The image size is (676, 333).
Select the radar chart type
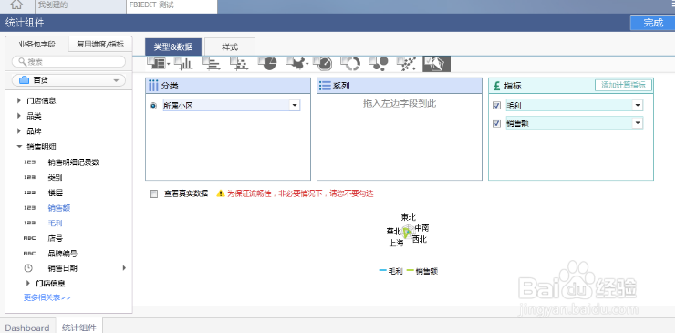[x=436, y=64]
